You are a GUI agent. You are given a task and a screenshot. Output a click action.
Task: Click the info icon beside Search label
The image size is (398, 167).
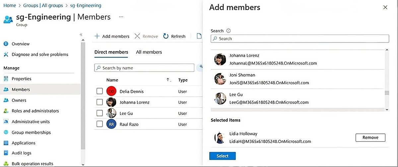[x=228, y=31]
